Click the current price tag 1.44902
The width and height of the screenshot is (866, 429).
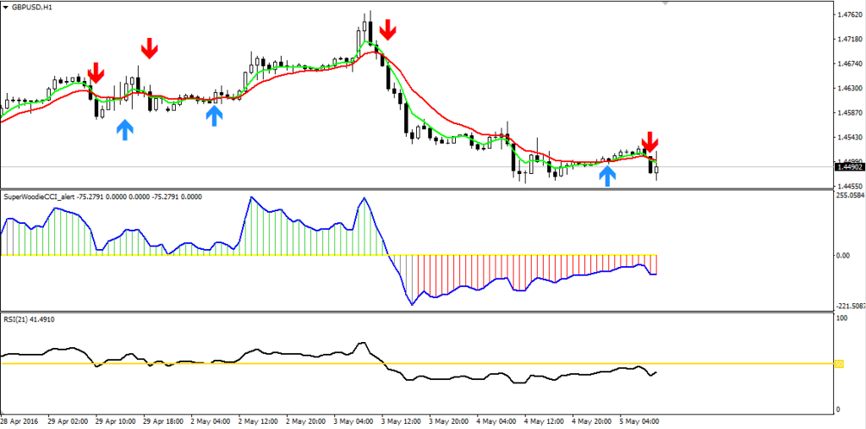(x=848, y=167)
